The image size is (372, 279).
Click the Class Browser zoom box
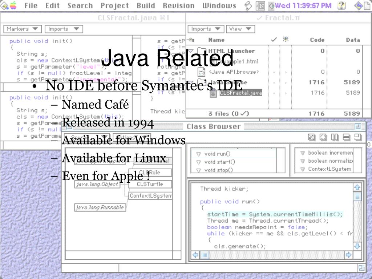[x=357, y=126]
